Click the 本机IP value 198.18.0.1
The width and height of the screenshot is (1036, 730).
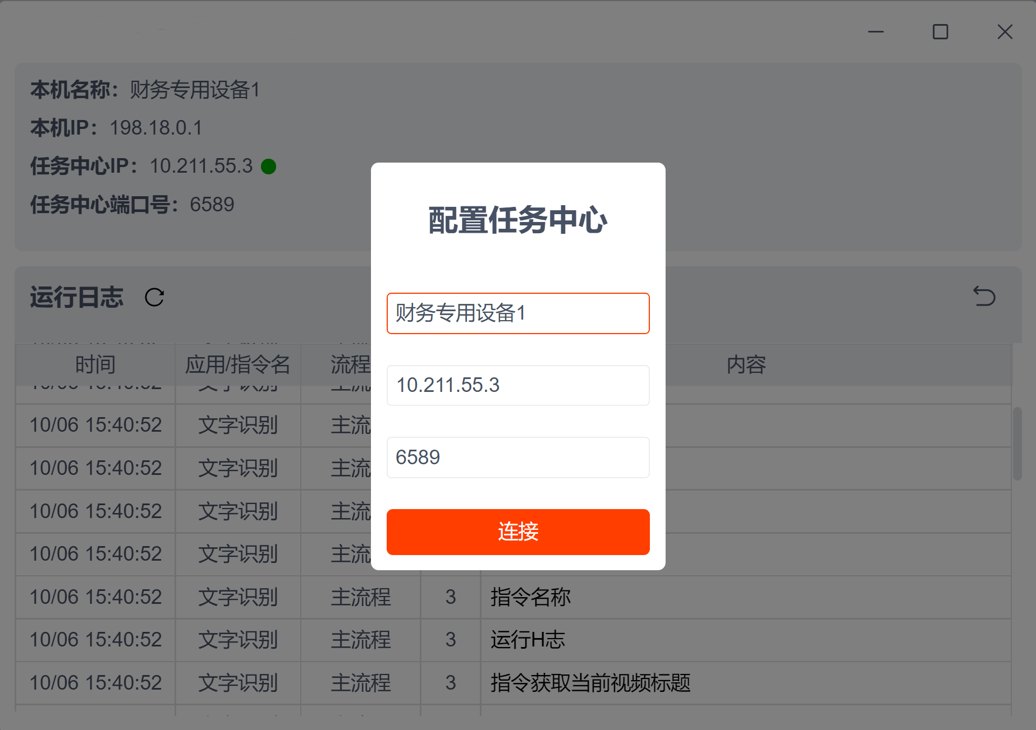coord(155,128)
